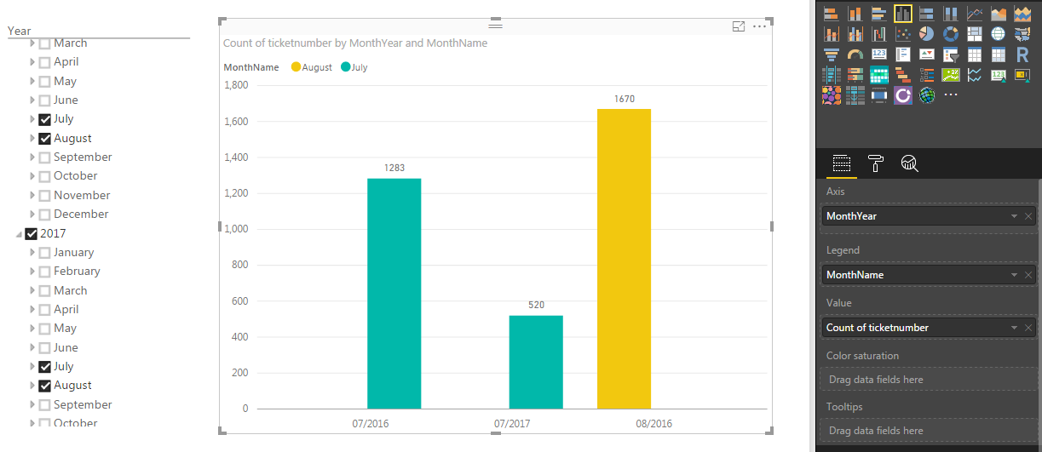Select the Stacked column chart visual
This screenshot has height=452, width=1042.
point(855,14)
